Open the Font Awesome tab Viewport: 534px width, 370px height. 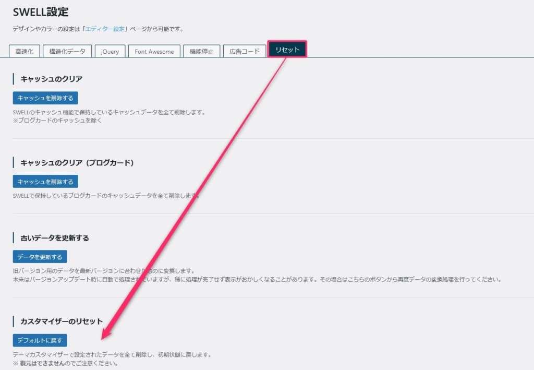pos(154,52)
